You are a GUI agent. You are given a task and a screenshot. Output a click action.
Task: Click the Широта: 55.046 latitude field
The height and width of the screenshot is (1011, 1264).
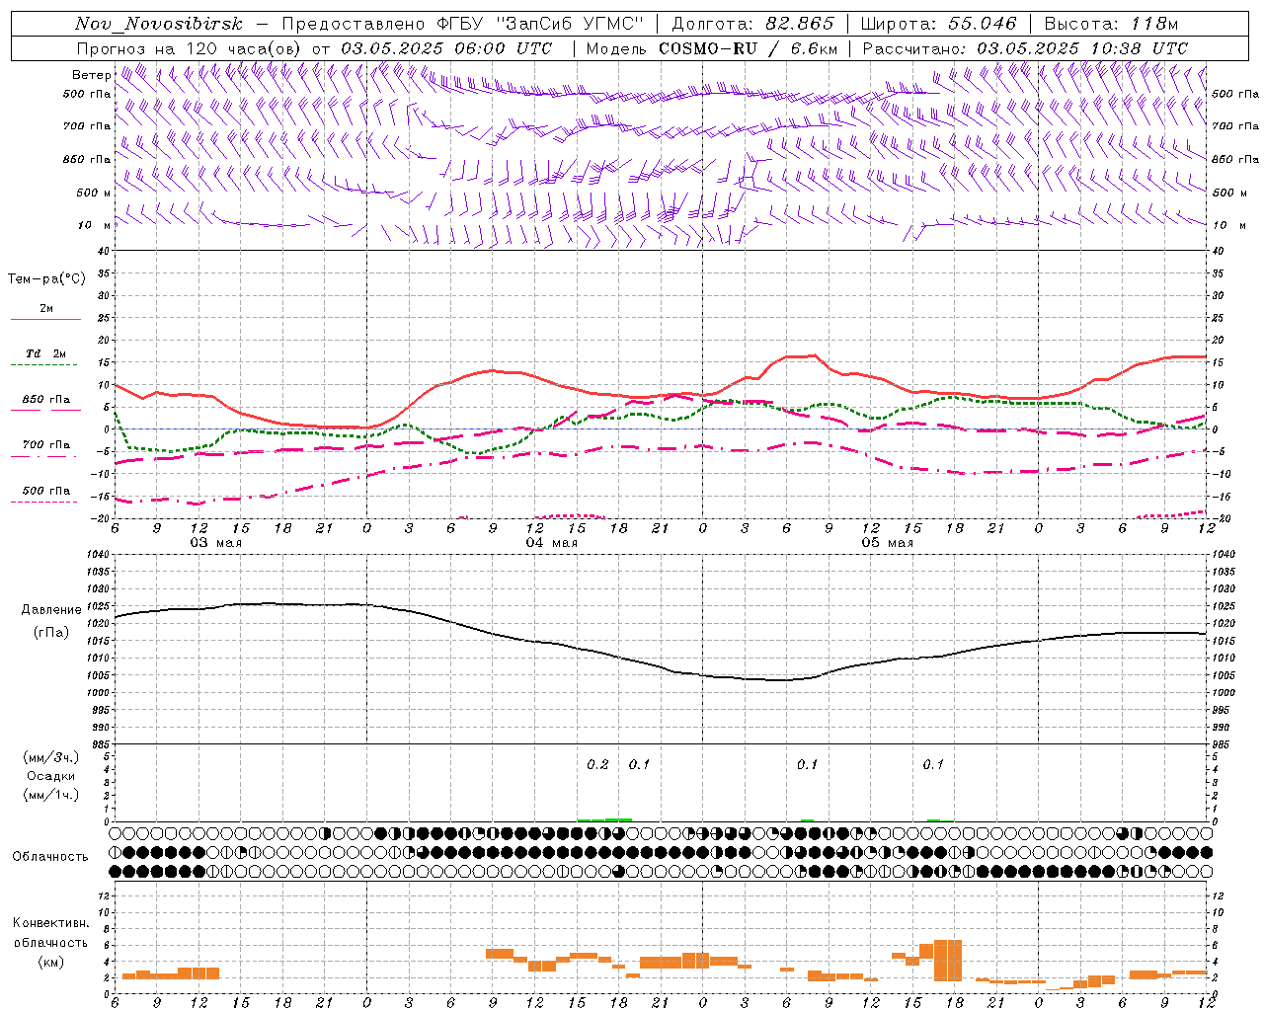point(939,24)
